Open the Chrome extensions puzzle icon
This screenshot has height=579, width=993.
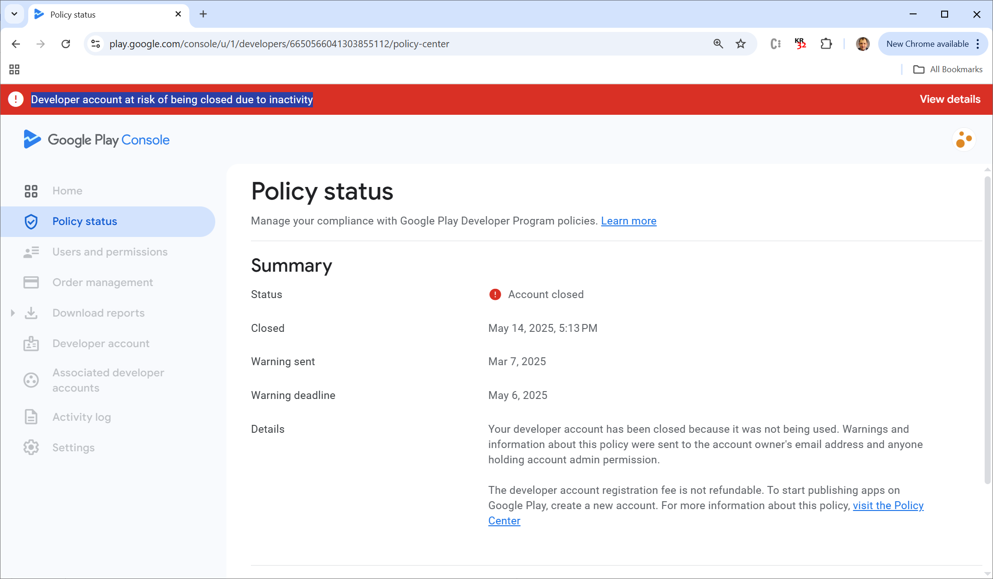[x=826, y=44]
